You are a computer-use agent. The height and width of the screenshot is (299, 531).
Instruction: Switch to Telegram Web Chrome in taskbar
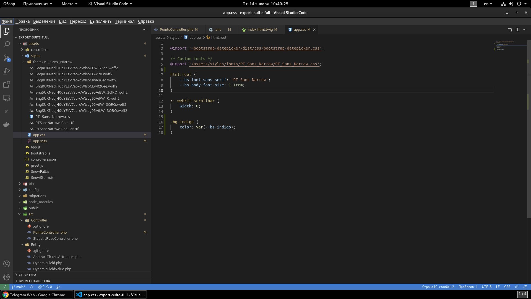tap(37, 295)
